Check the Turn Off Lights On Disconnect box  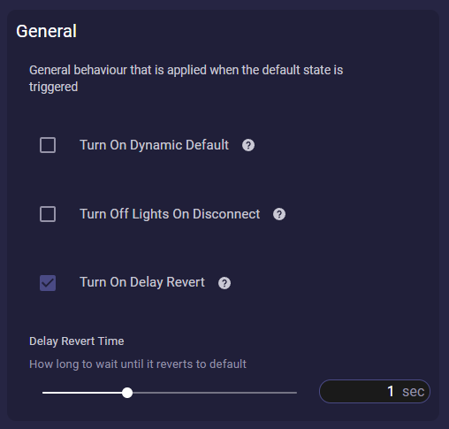[48, 214]
